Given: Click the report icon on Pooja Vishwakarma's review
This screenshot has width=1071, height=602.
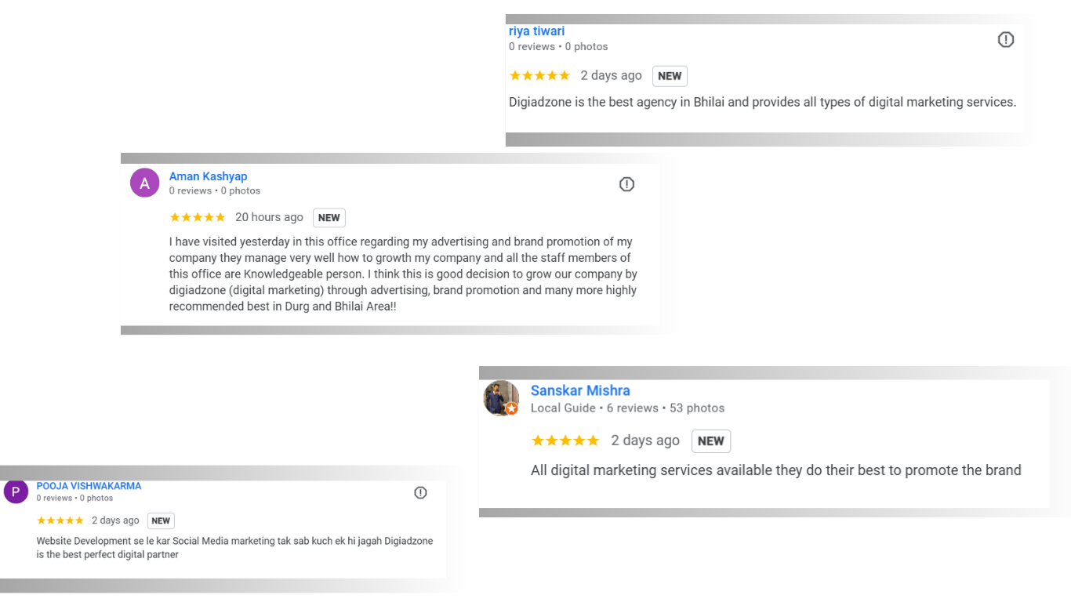Looking at the screenshot, I should pyautogui.click(x=420, y=492).
